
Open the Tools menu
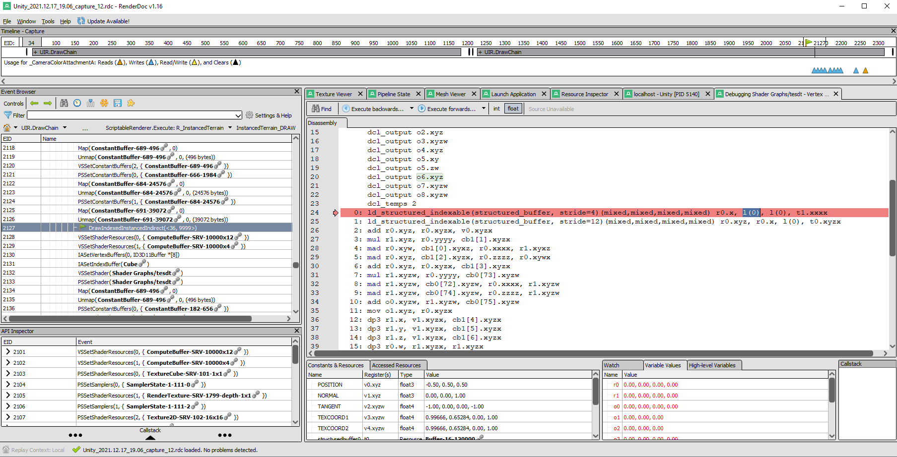tap(48, 21)
